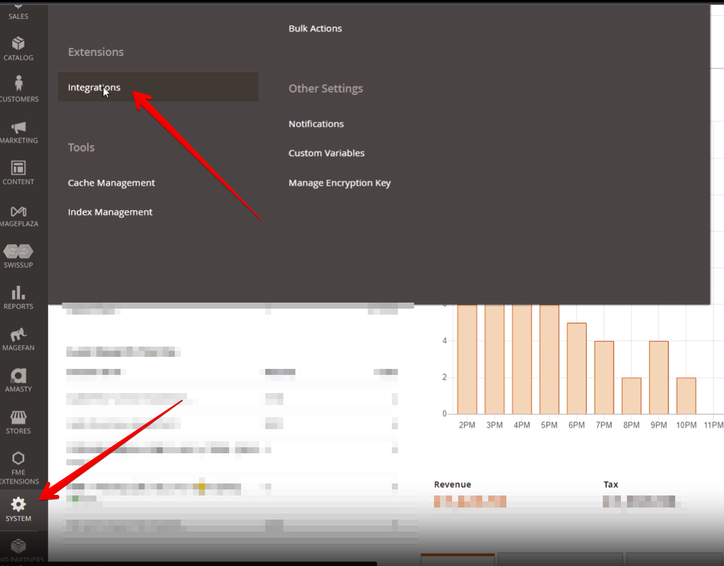This screenshot has height=566, width=724.
Task: Click the 7PM bar in chart
Action: pos(604,377)
